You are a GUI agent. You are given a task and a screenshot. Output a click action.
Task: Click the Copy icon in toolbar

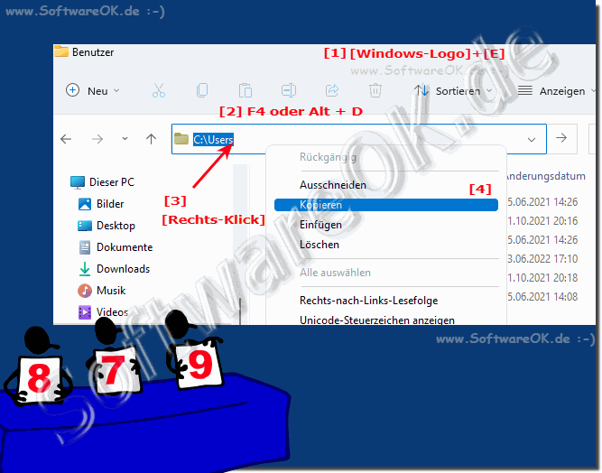pyautogui.click(x=202, y=90)
